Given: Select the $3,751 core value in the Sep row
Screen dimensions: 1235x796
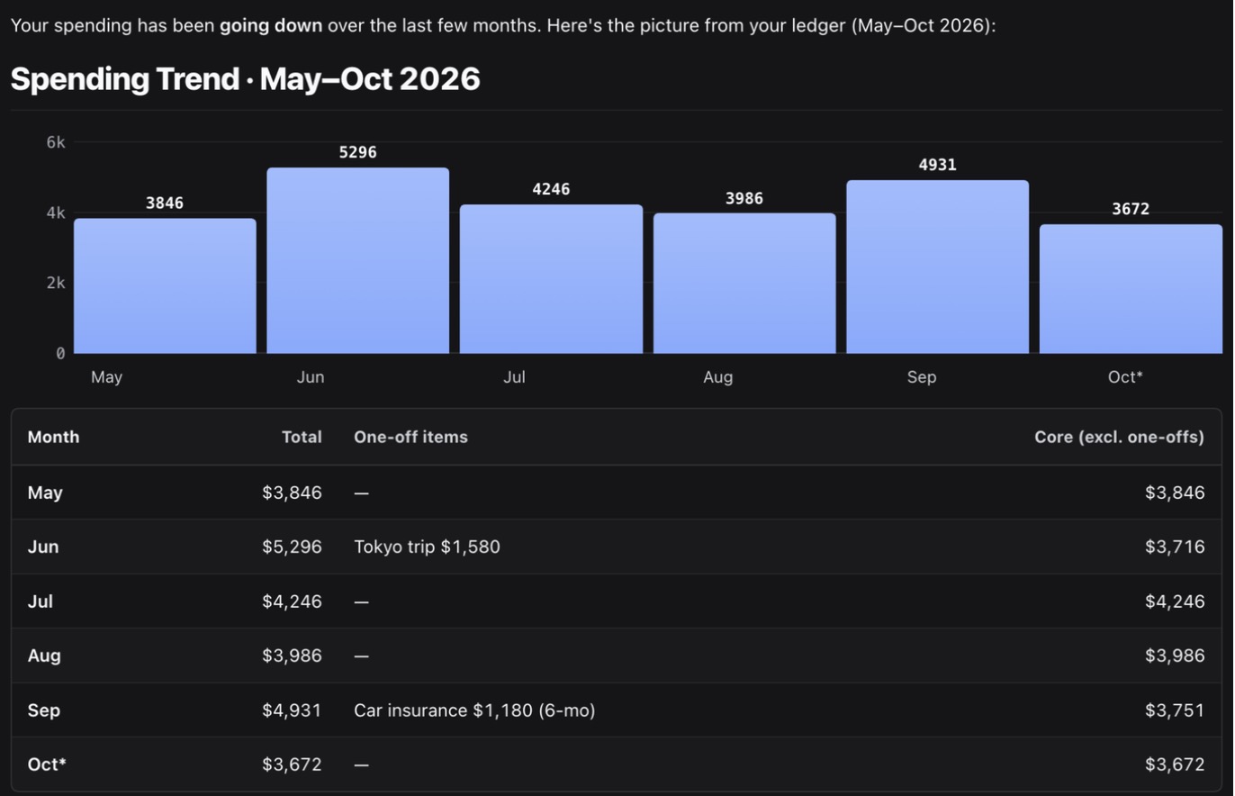Looking at the screenshot, I should [x=1175, y=710].
